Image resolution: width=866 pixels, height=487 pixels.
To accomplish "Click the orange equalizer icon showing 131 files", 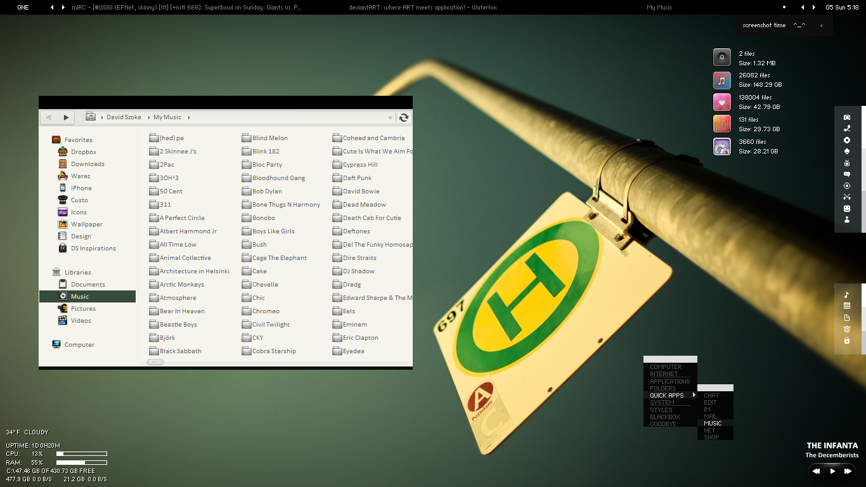I will [722, 124].
